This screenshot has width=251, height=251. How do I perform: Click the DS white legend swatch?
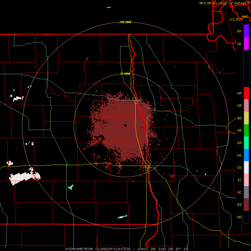246,167
